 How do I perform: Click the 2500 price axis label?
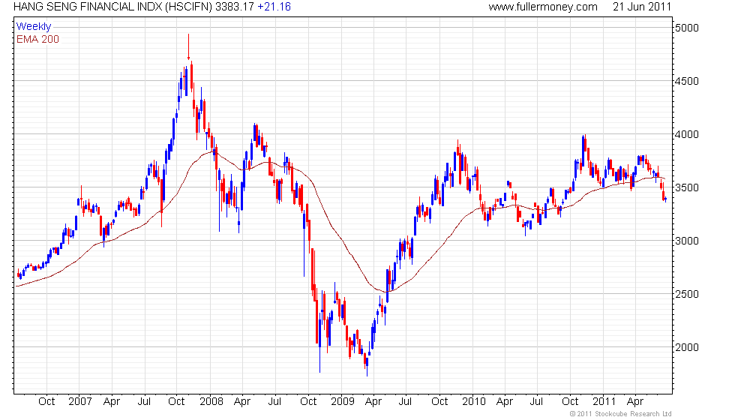[686, 294]
